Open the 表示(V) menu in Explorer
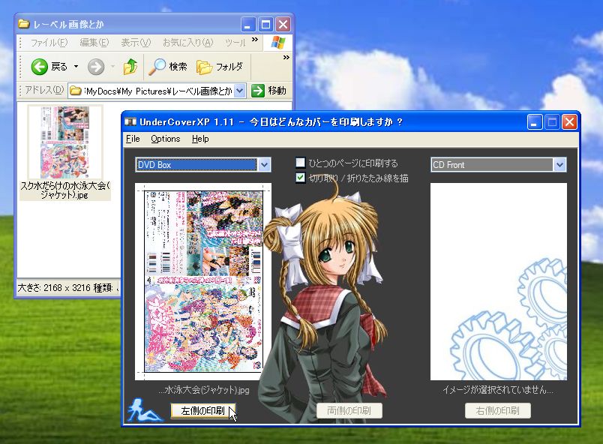Viewport: 603px width, 444px height. pos(136,42)
